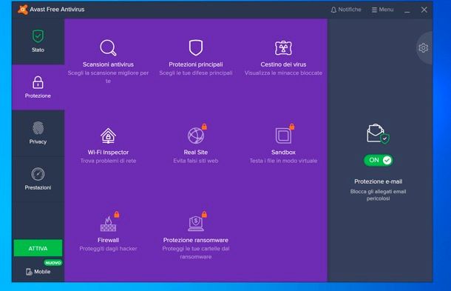Click the lock badge on Protezione ransomware

coord(204,214)
